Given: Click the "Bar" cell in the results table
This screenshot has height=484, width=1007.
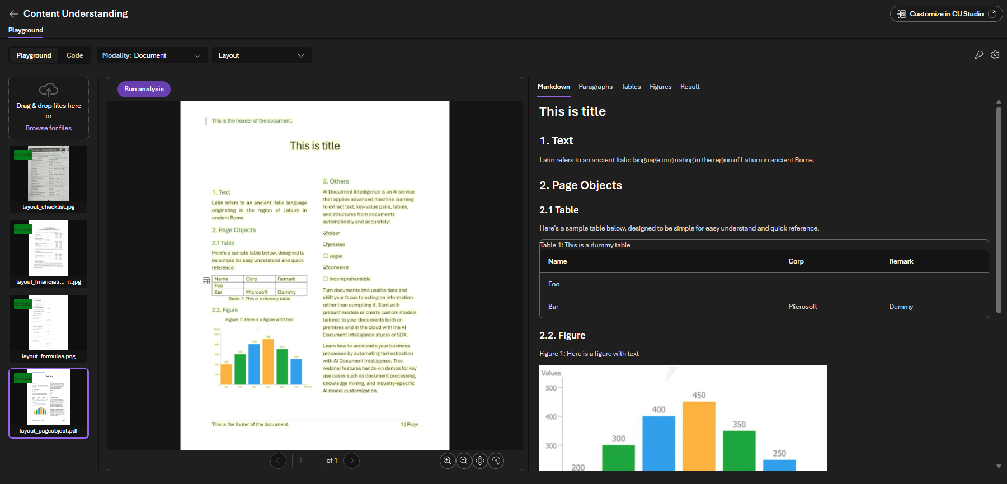Looking at the screenshot, I should [x=553, y=307].
